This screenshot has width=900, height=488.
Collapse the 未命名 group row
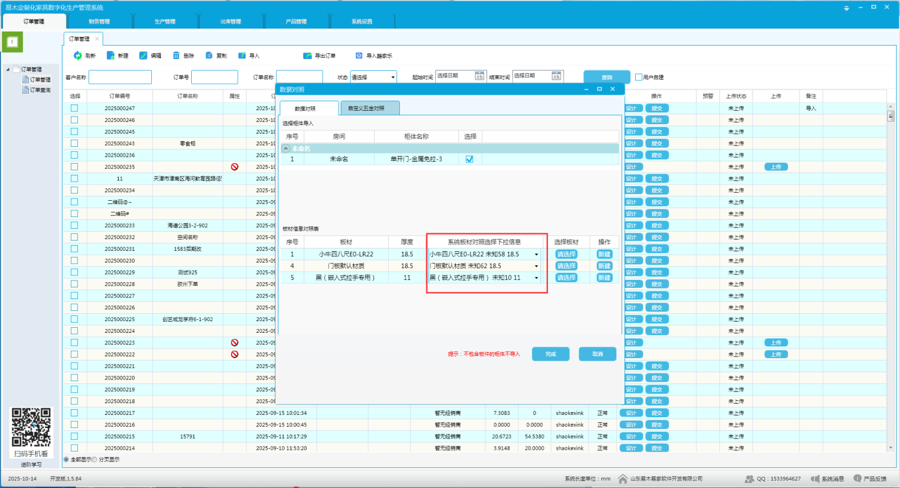pos(286,148)
